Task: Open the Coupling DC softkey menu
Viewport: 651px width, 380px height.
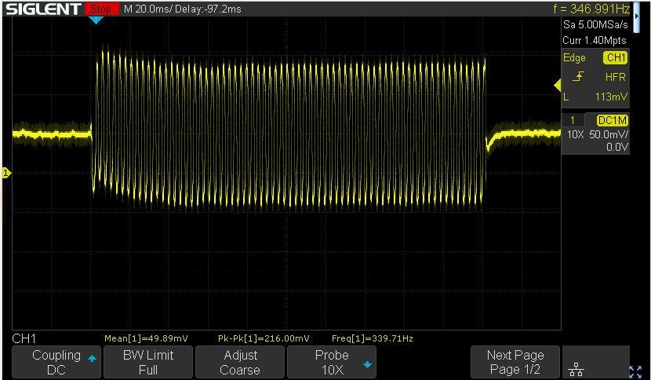Action: point(56,362)
